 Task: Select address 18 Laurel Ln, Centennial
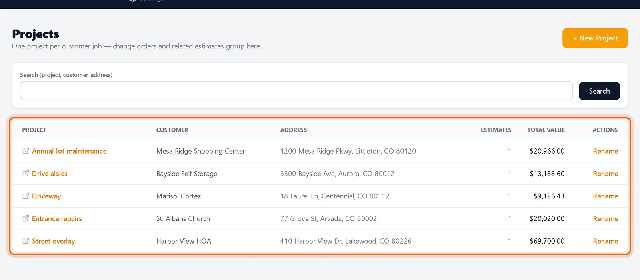[335, 196]
